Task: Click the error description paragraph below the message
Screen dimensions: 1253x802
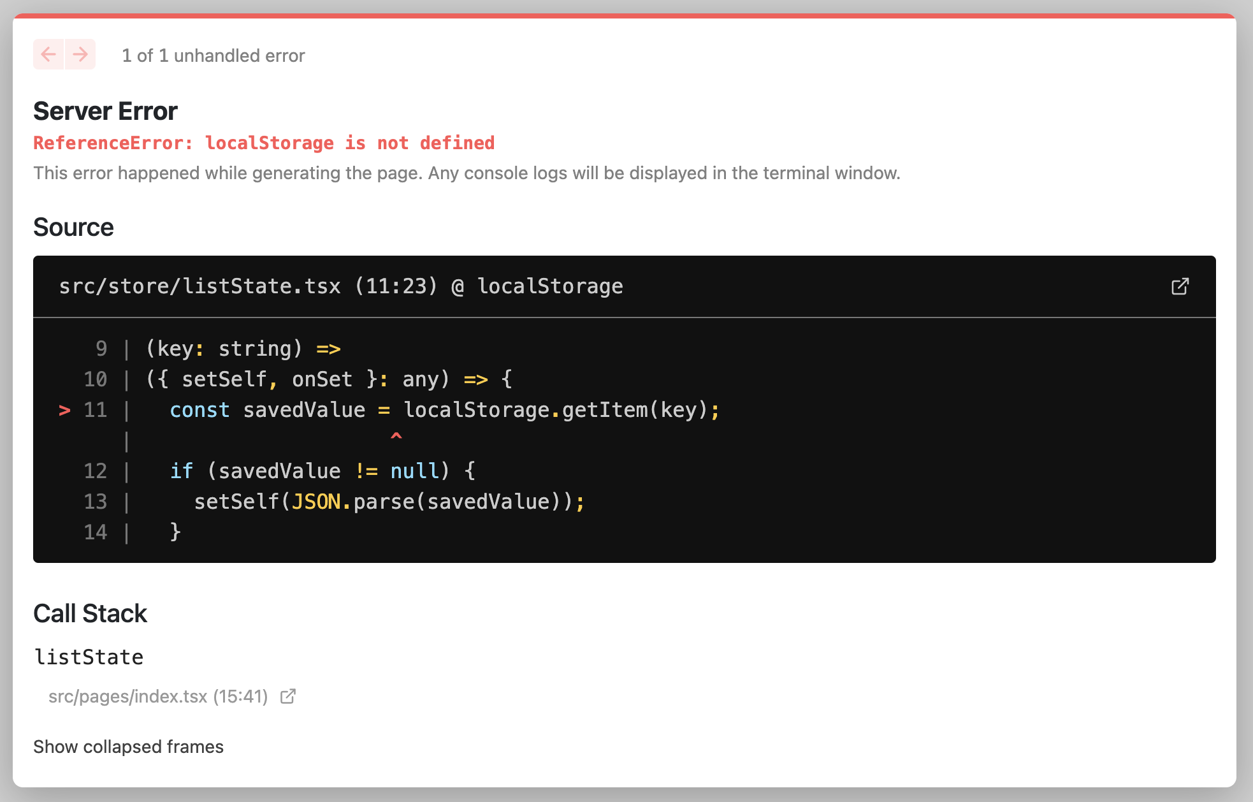Action: point(467,172)
